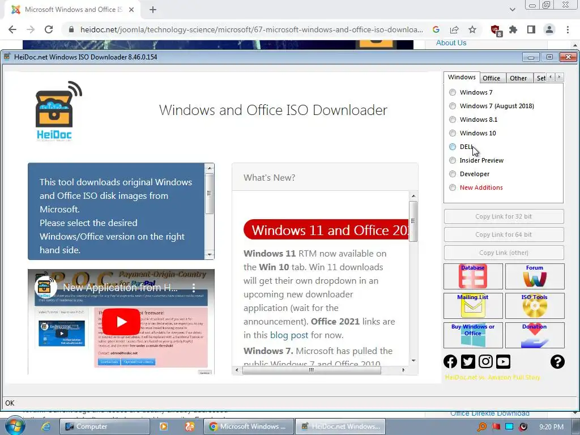Click What's New horizontal scrollbar thumb
The image size is (580, 435).
(312, 370)
